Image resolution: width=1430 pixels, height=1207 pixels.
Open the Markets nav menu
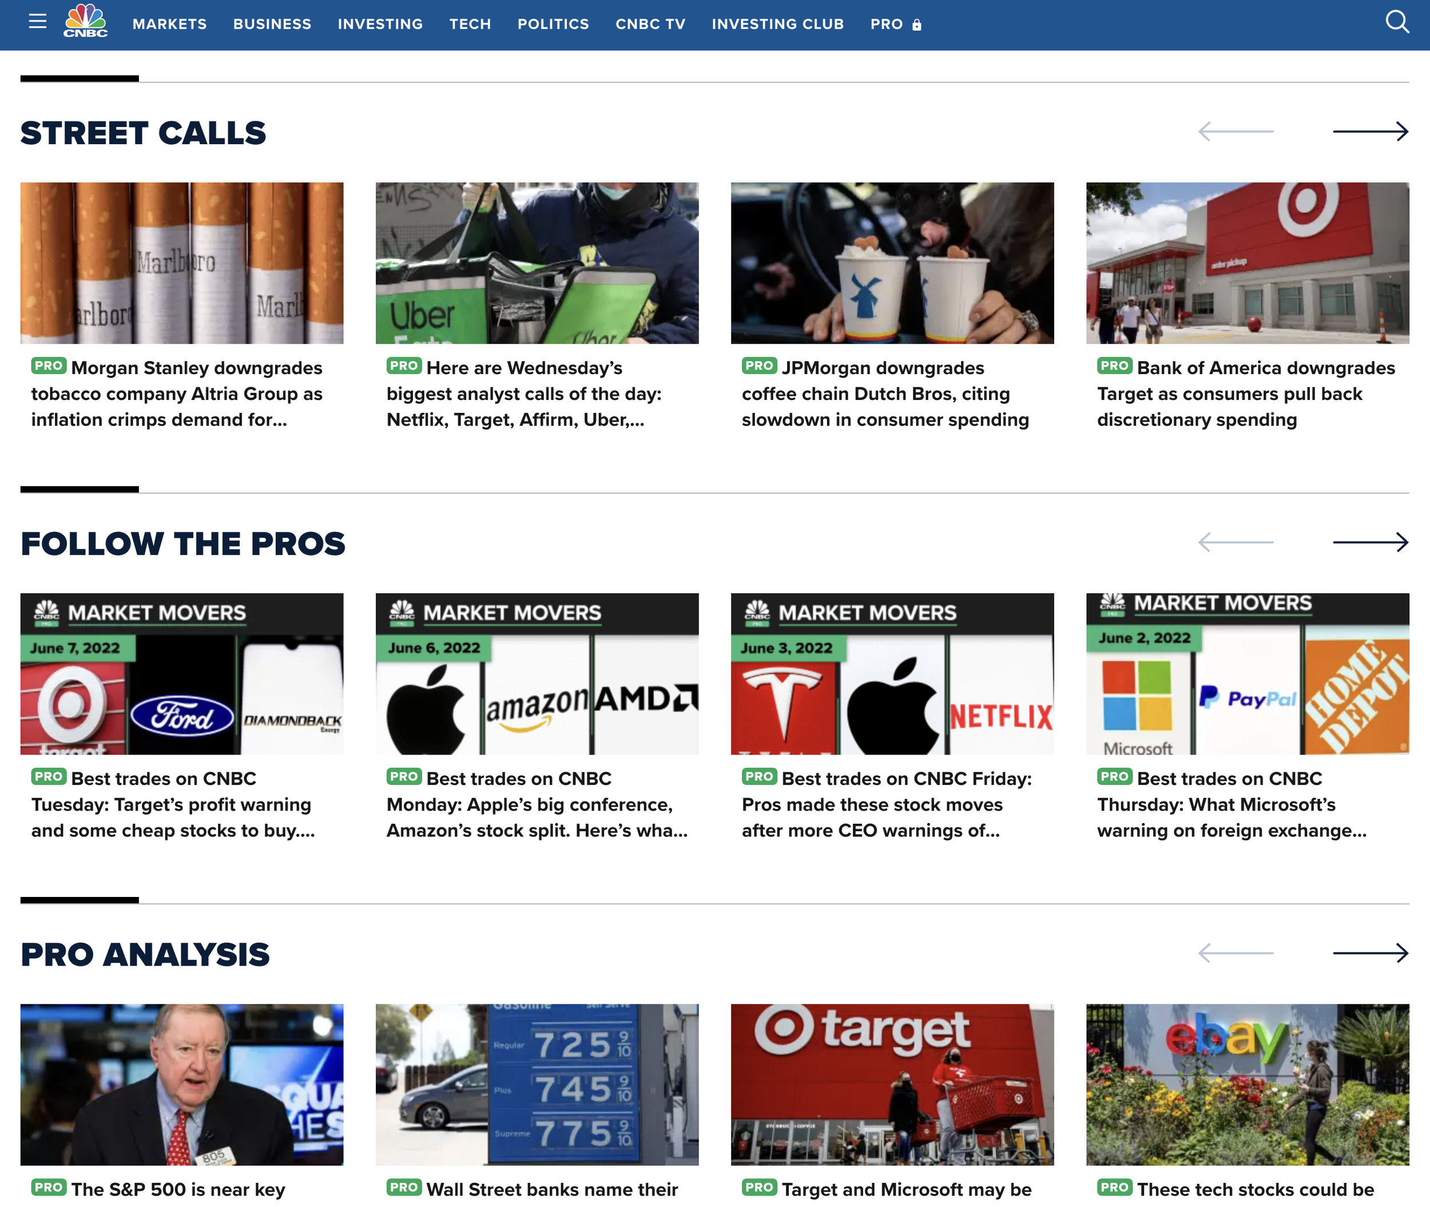click(x=170, y=24)
